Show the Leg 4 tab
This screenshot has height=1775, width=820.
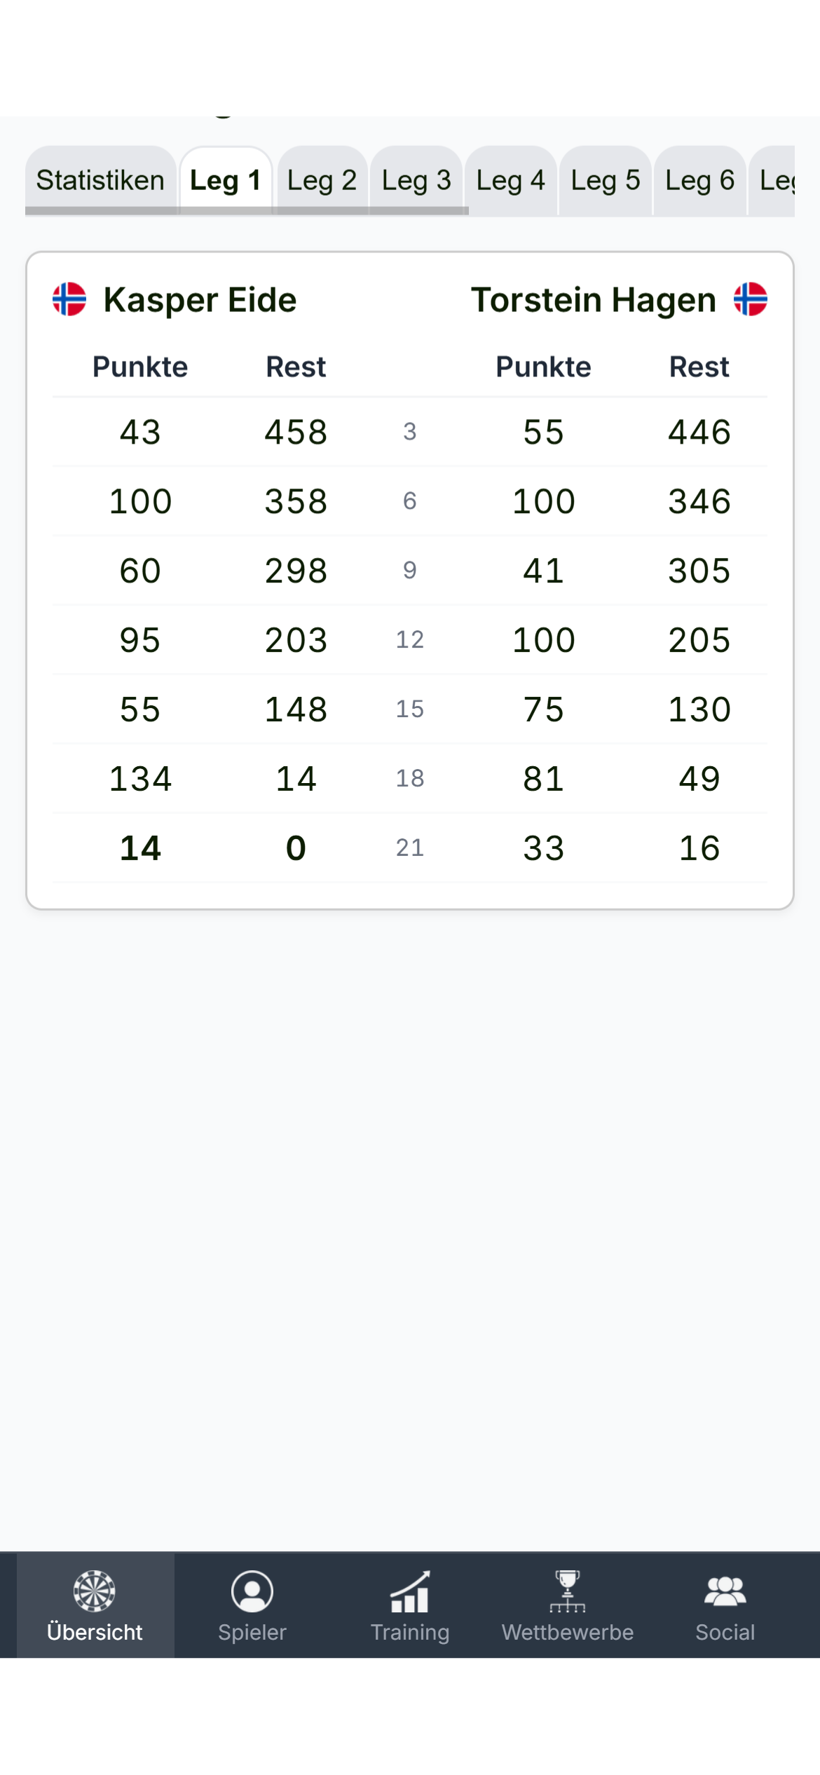pos(511,181)
